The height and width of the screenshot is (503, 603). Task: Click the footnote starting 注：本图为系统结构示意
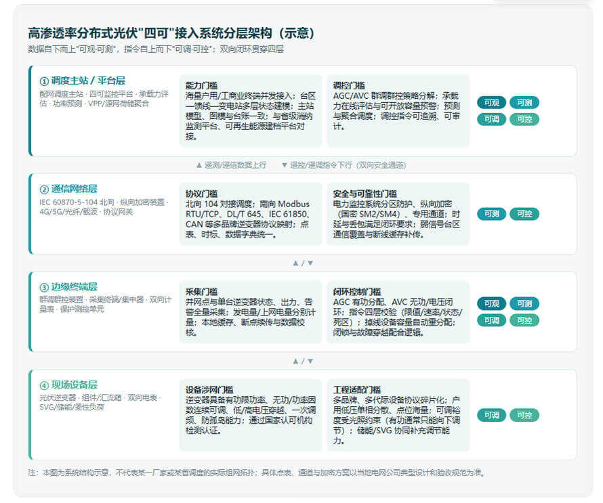click(257, 473)
